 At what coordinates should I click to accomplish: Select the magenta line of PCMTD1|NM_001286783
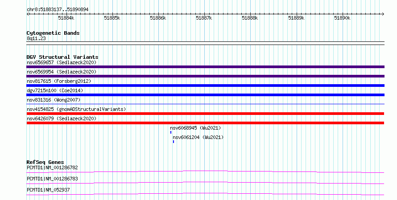tap(205, 183)
